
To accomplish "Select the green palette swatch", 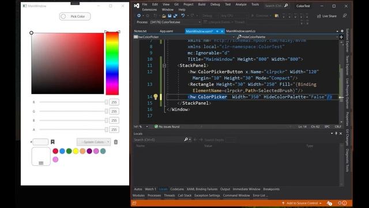I will (69, 151).
